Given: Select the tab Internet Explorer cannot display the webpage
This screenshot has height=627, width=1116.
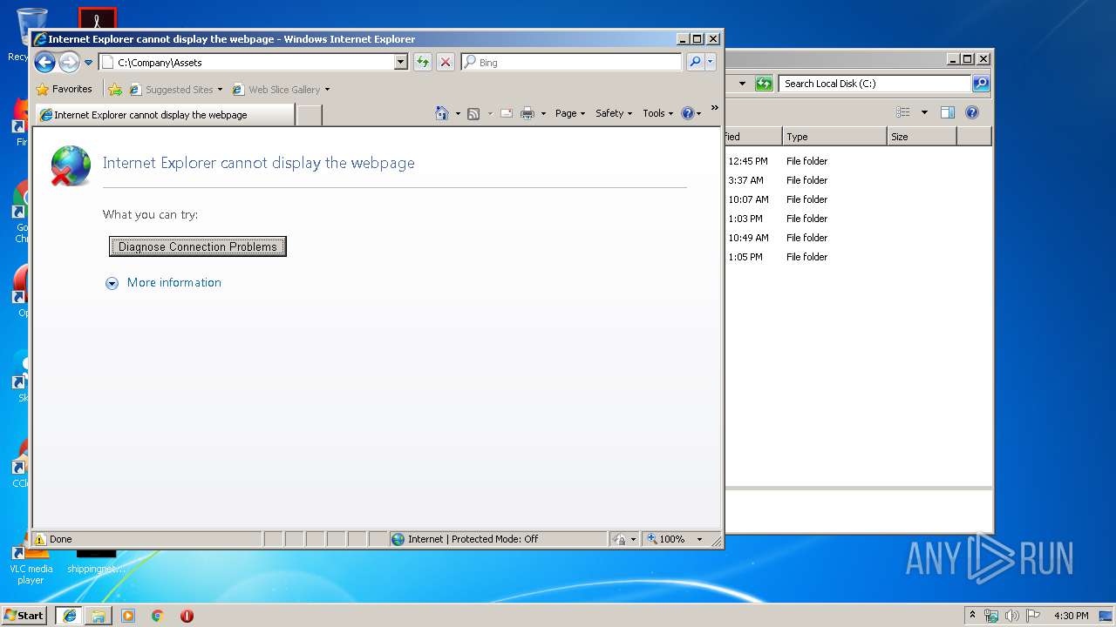Looking at the screenshot, I should (166, 114).
